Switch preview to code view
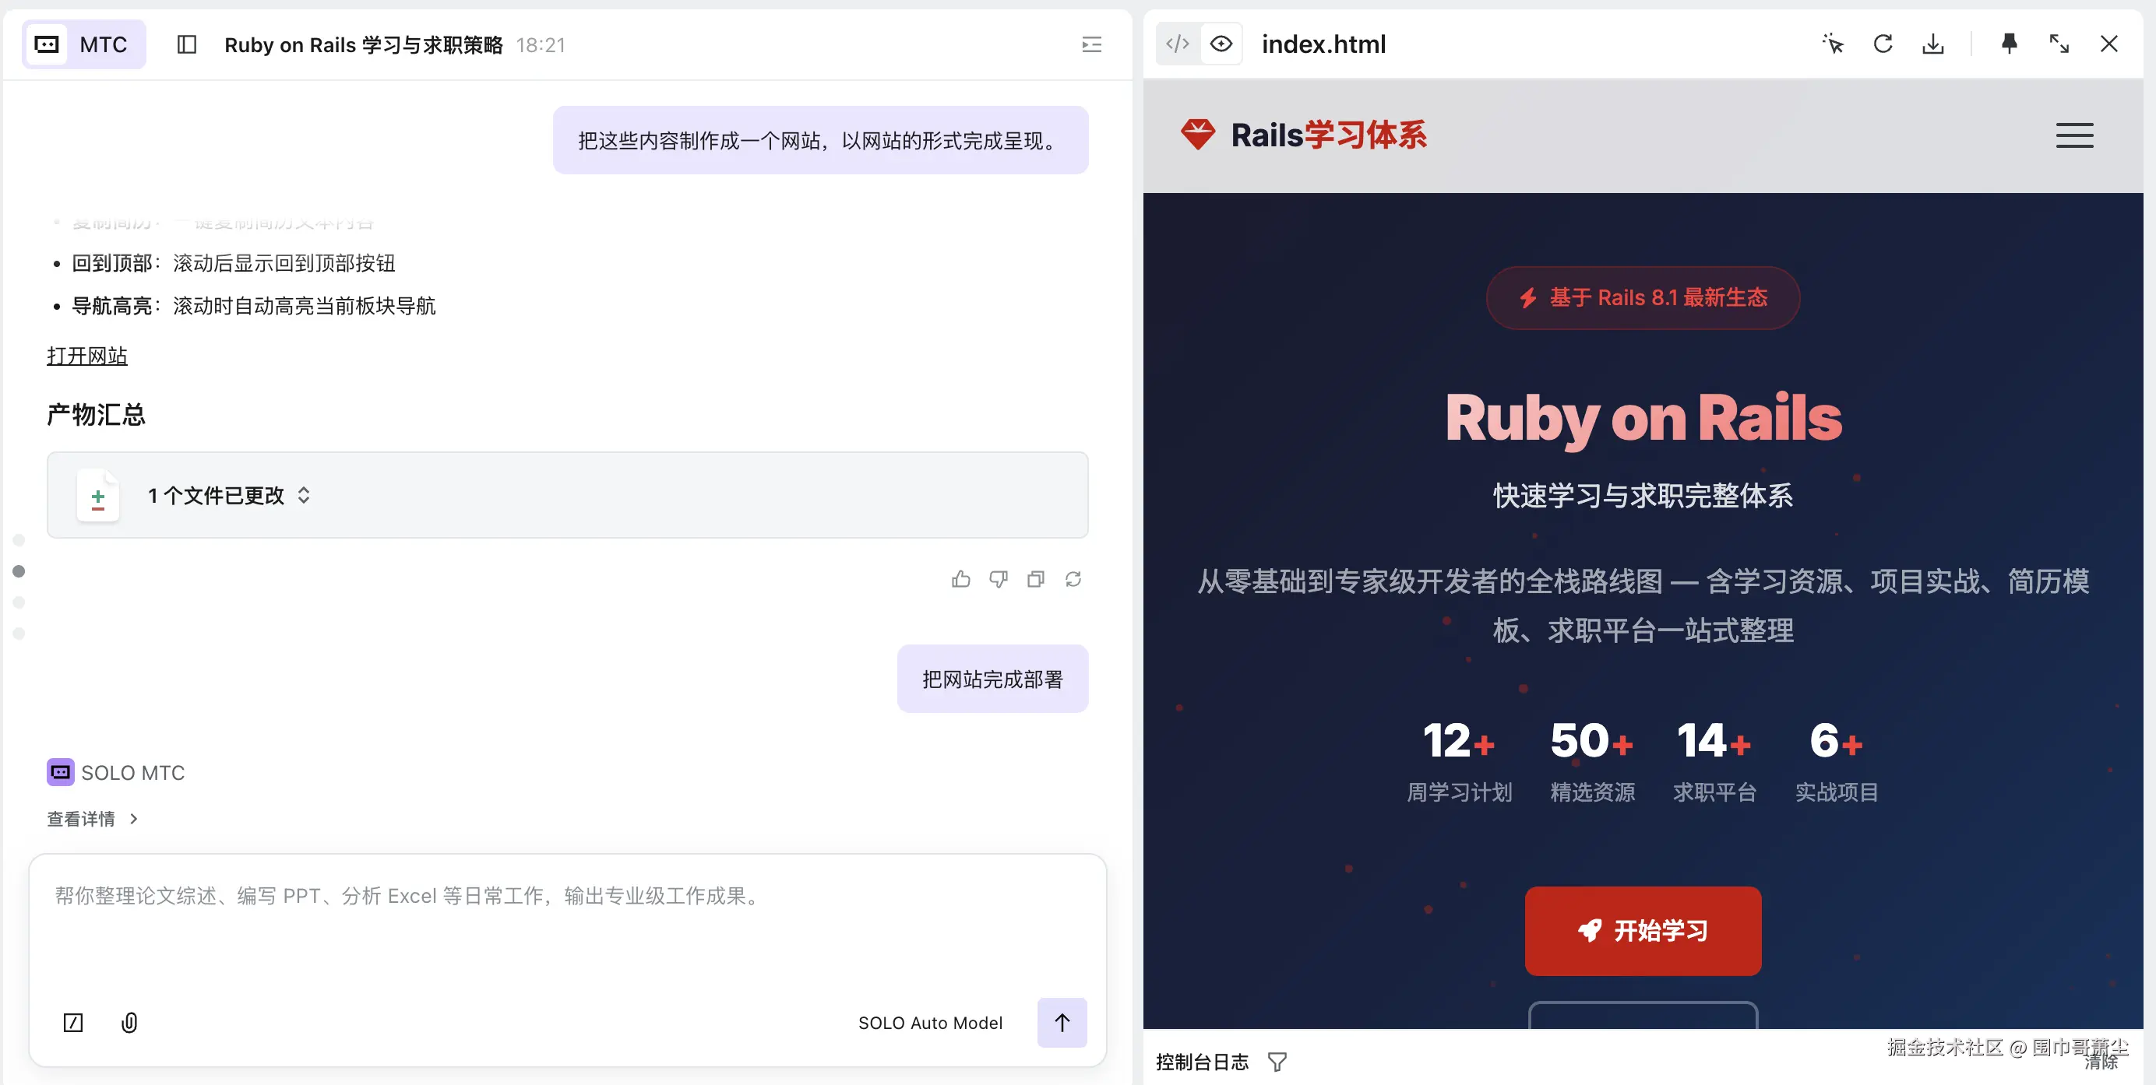The width and height of the screenshot is (2156, 1085). click(1177, 44)
